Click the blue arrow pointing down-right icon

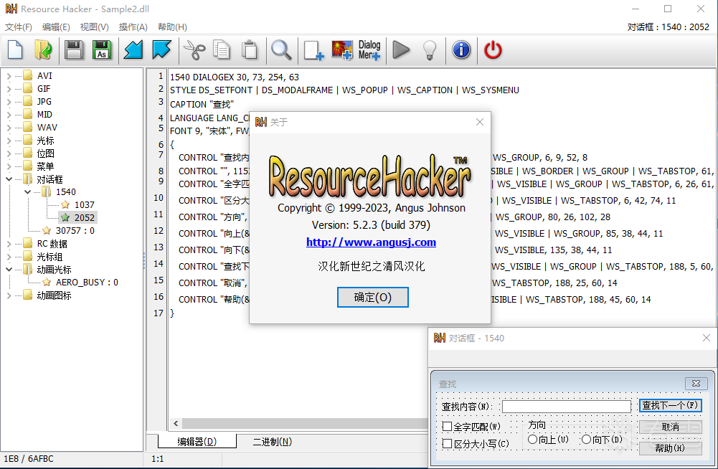pyautogui.click(x=161, y=50)
